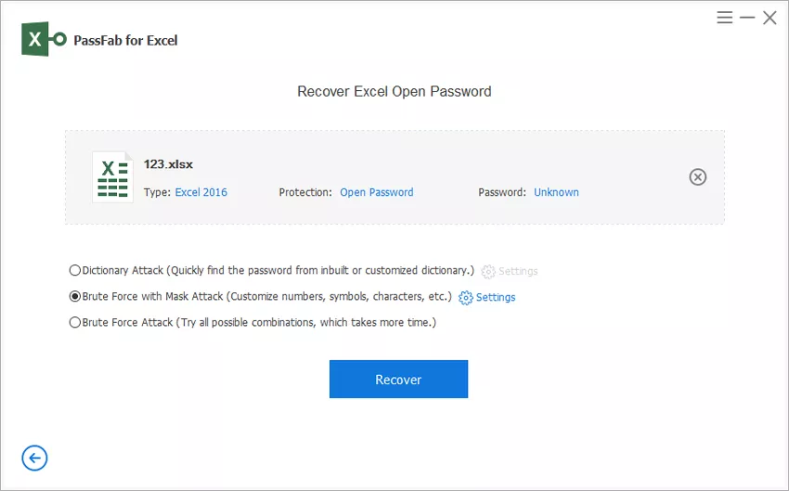
Task: Go back using the circled arrow icon
Action: pyautogui.click(x=34, y=458)
